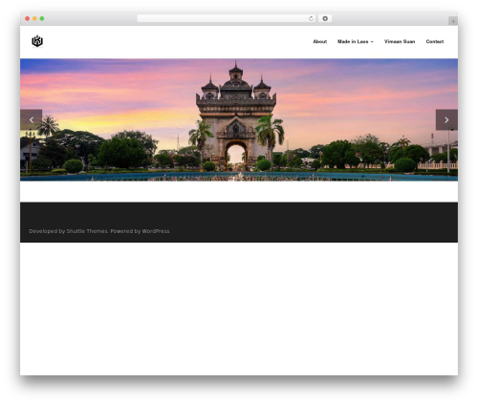The height and width of the screenshot is (404, 478).
Task: Open a new tab with plus button
Action: point(453,21)
